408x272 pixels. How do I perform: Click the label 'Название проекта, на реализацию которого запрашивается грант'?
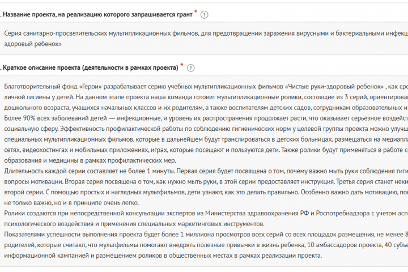click(97, 15)
